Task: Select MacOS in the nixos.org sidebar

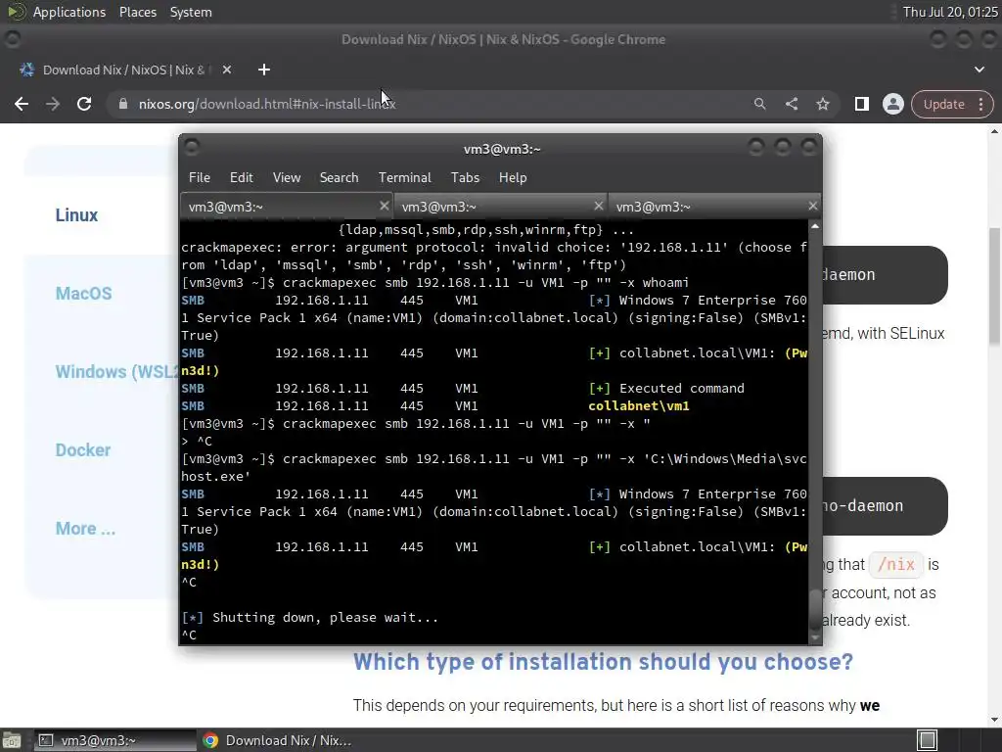Action: click(84, 294)
